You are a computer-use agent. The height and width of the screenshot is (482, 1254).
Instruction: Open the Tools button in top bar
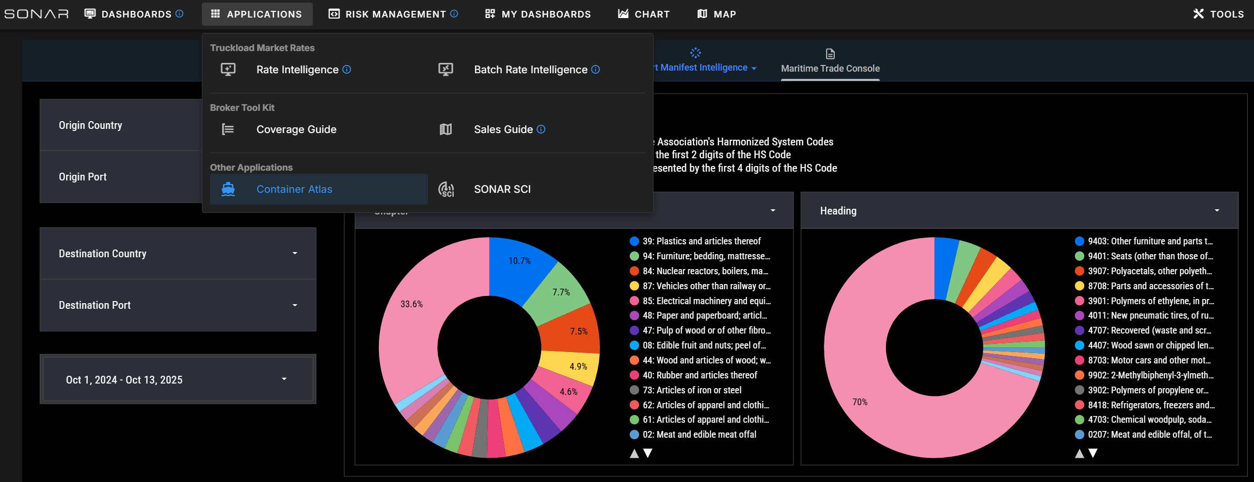tap(1218, 14)
